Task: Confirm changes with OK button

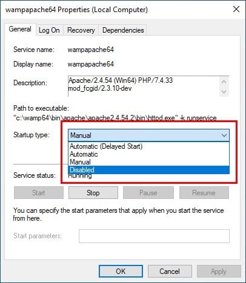Action: [x=121, y=272]
